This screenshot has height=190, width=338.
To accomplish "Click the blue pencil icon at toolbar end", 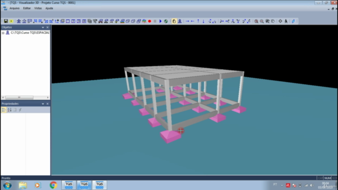I will coord(293,21).
